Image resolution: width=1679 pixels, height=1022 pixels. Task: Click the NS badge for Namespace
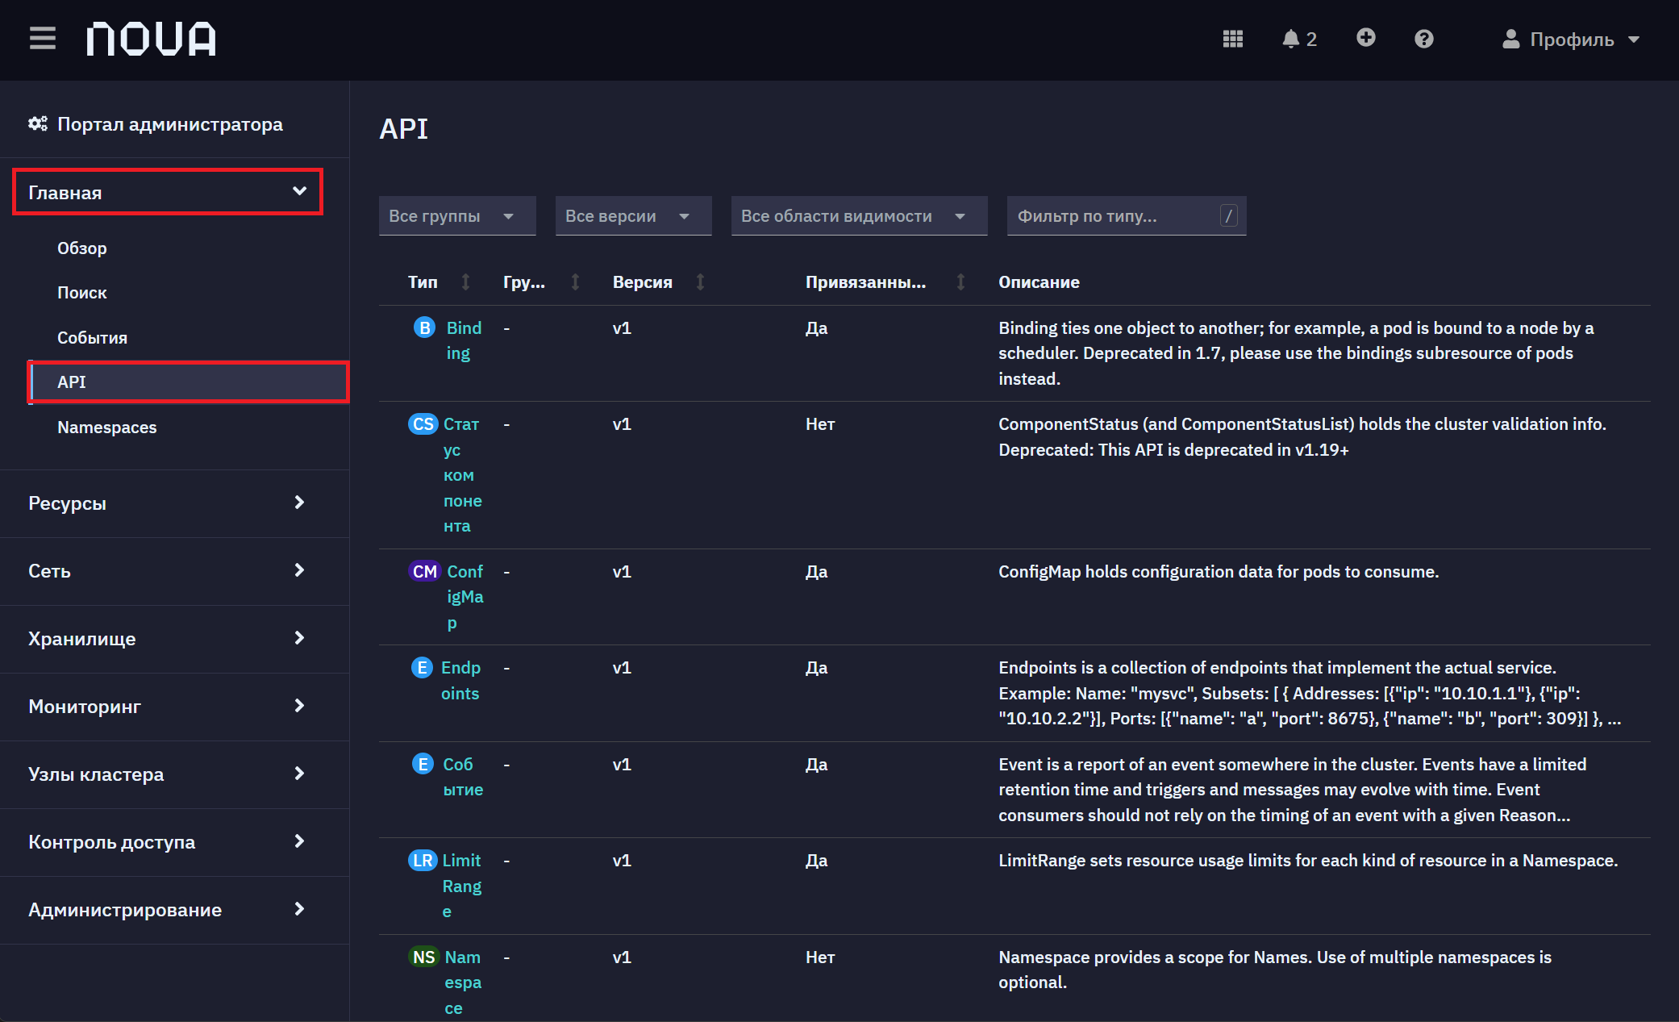[x=423, y=957]
